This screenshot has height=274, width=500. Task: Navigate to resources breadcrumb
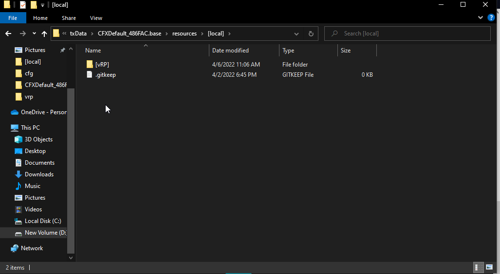(185, 34)
